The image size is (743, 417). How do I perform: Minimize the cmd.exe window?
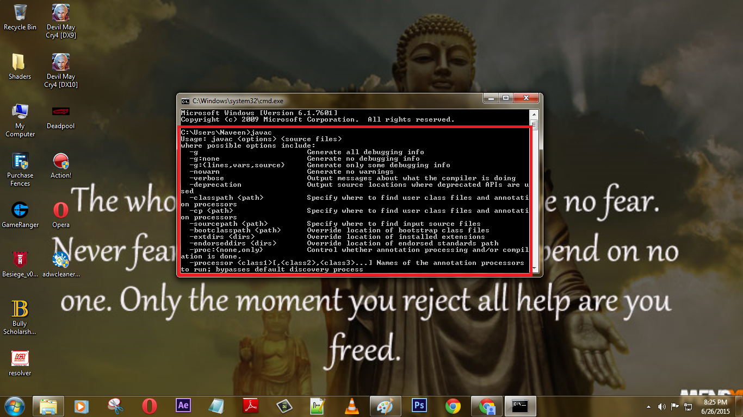[x=492, y=98]
